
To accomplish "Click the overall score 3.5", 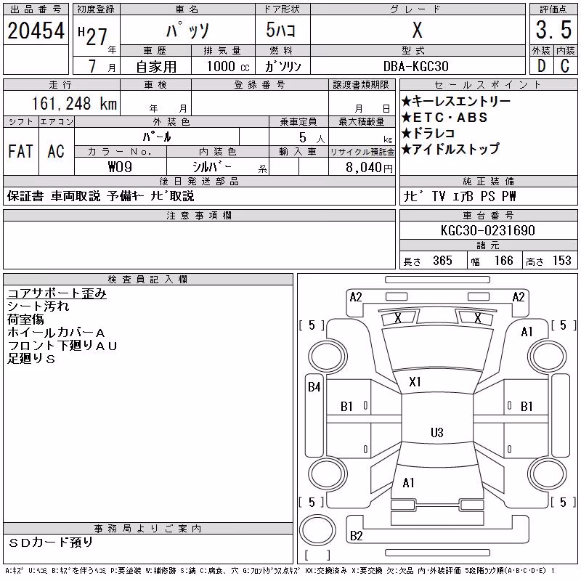I will [x=553, y=30].
